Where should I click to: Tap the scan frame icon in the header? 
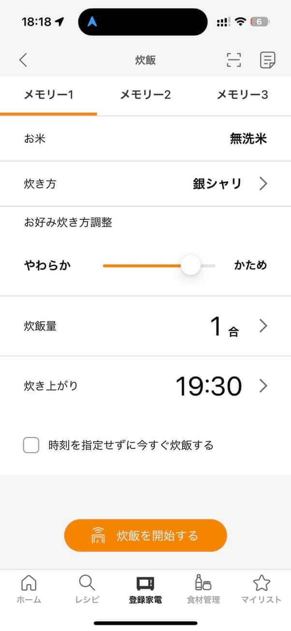pos(233,60)
